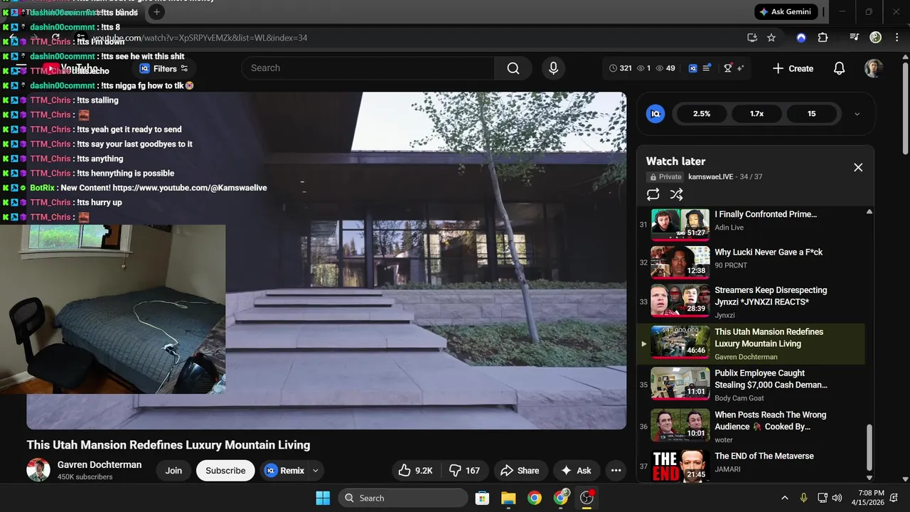The height and width of the screenshot is (512, 910).
Task: Open Microsoft Store from the taskbar
Action: coord(482,498)
